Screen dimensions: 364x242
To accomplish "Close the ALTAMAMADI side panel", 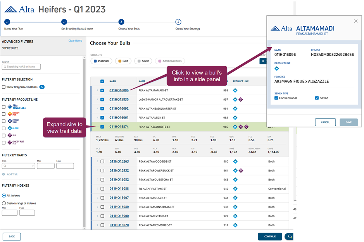I will [355, 21].
